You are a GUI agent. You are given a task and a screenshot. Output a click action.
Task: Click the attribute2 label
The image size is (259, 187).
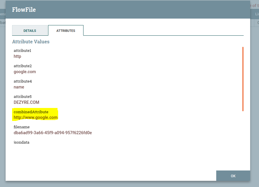tap(23, 66)
